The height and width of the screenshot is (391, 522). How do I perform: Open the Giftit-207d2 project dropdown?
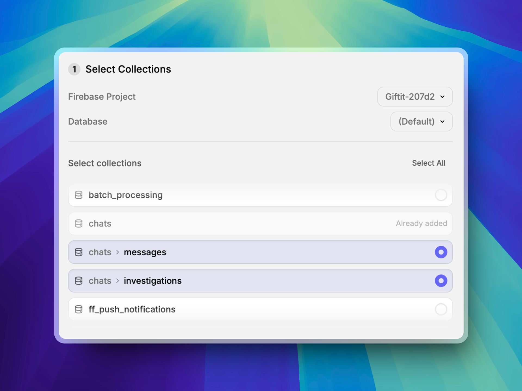click(x=415, y=97)
